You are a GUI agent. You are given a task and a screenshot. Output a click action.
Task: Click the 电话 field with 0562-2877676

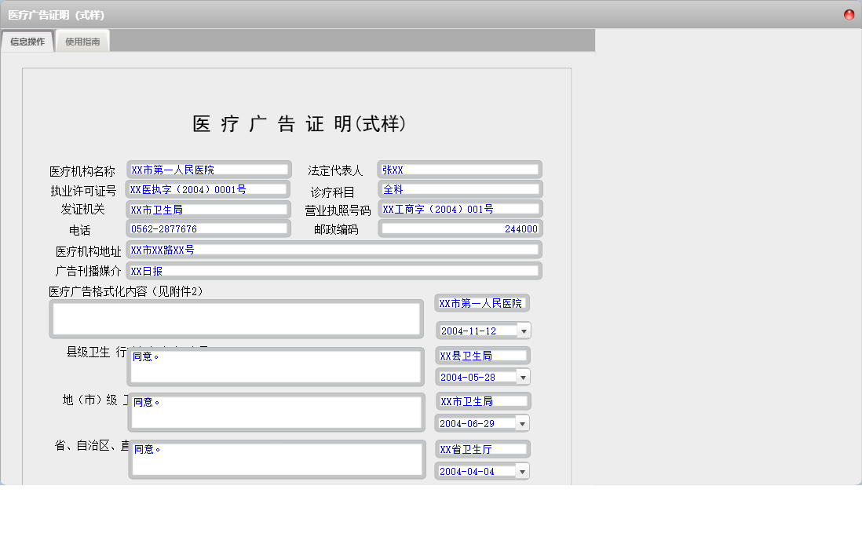[208, 228]
